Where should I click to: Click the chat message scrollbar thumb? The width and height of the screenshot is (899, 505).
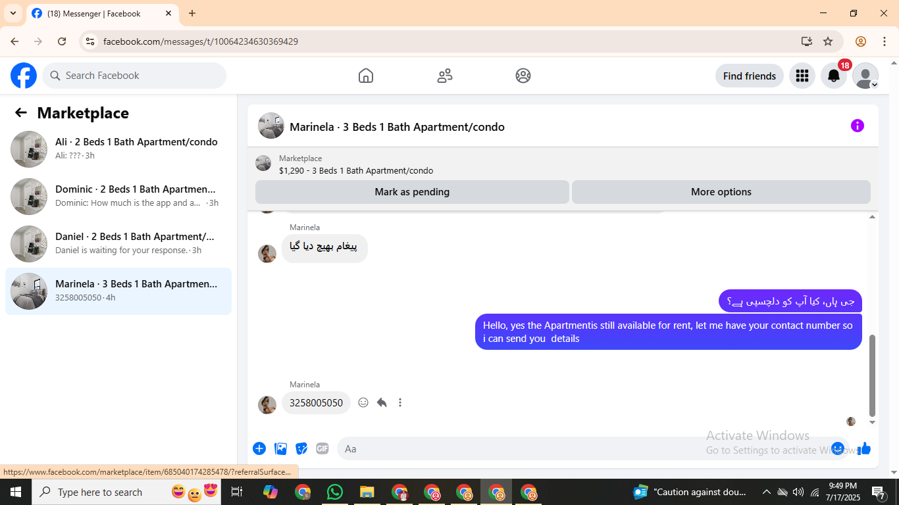(873, 375)
